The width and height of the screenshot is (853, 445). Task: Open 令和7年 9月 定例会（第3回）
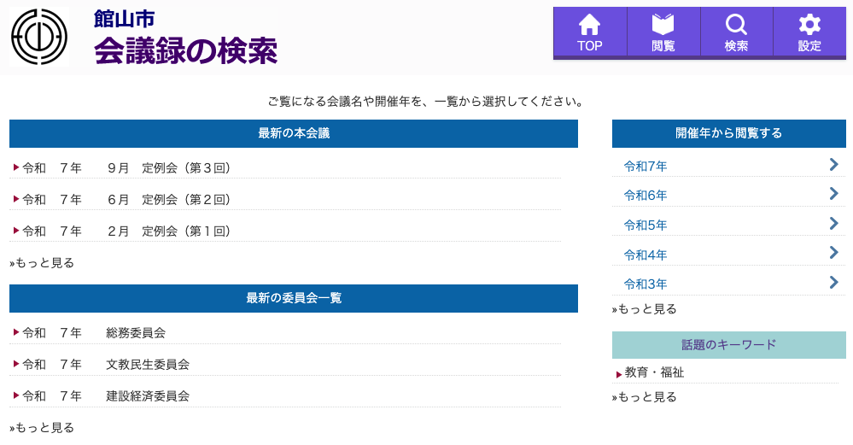(x=126, y=168)
